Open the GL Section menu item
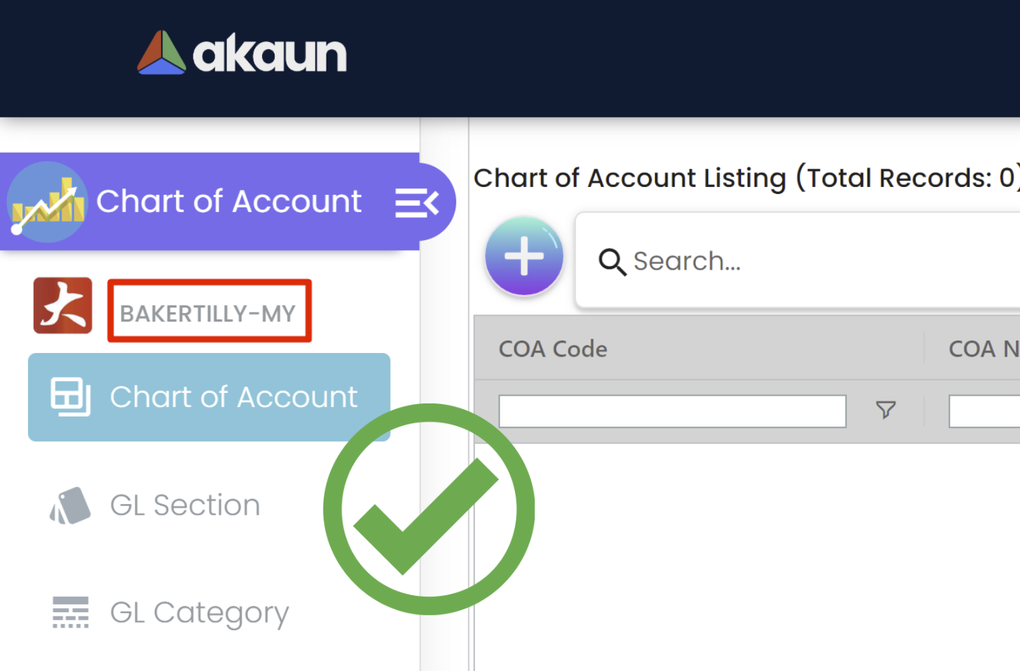The width and height of the screenshot is (1020, 671). (185, 505)
